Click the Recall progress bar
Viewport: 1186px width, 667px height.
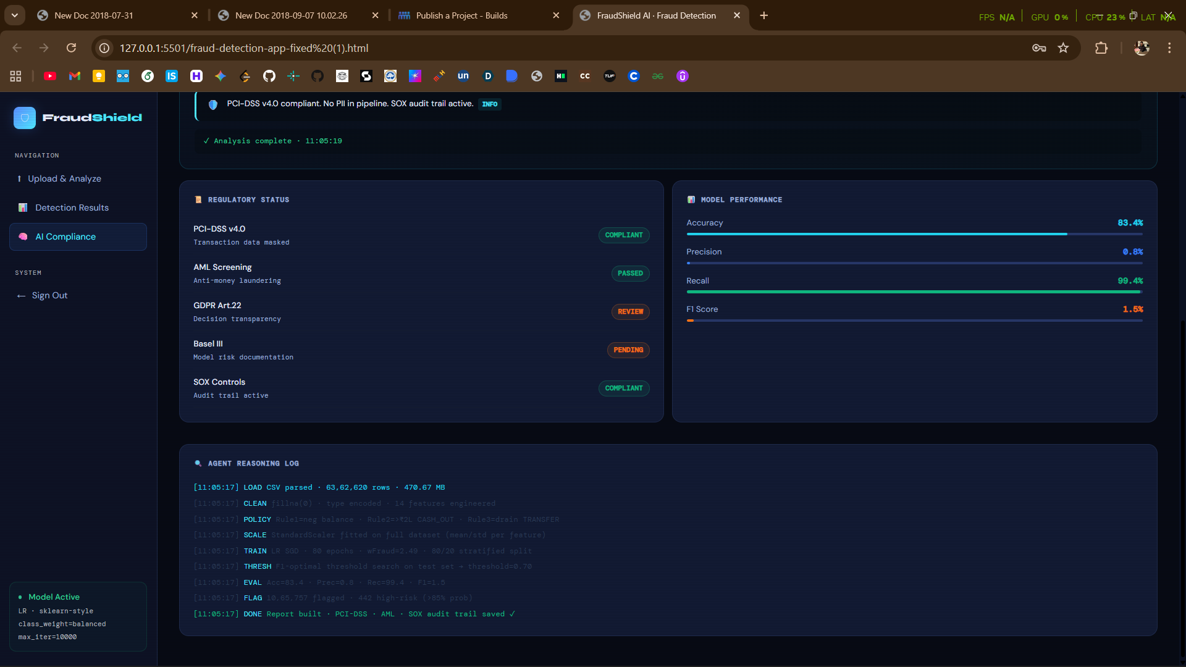point(914,292)
